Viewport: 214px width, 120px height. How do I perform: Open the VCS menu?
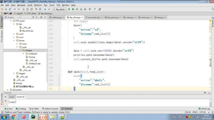tap(58, 5)
